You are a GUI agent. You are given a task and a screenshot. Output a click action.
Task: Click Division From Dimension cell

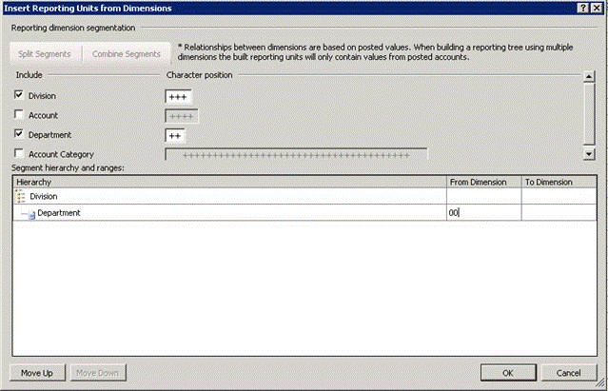point(484,197)
